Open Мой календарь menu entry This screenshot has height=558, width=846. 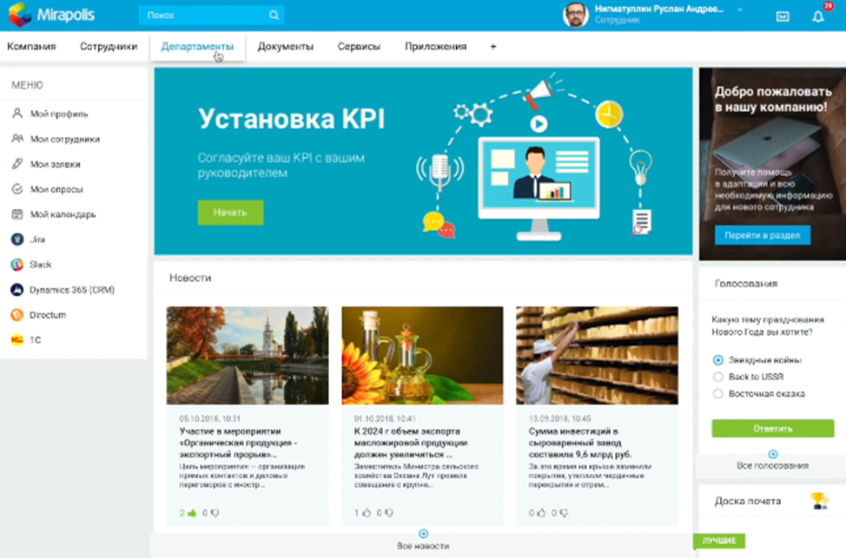pyautogui.click(x=63, y=214)
